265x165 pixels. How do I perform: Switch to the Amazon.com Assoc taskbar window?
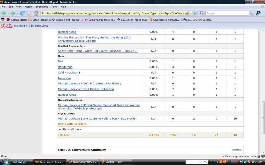[x=49, y=162]
